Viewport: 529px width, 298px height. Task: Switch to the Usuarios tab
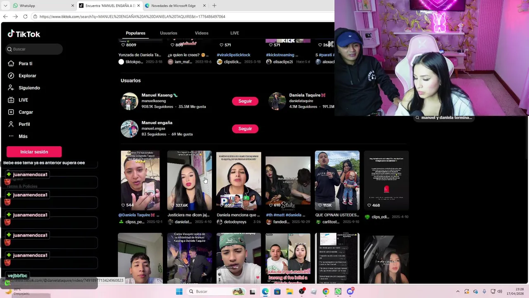tap(169, 33)
